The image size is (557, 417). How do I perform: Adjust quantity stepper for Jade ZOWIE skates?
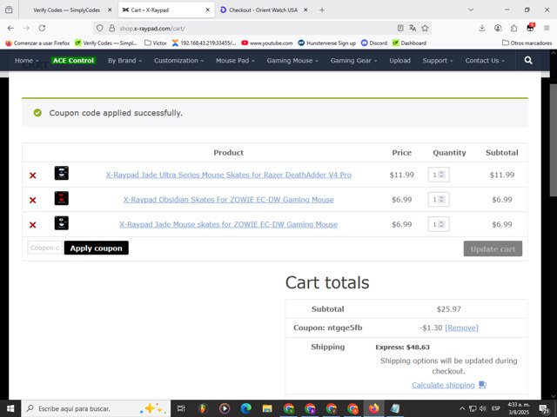pos(441,224)
